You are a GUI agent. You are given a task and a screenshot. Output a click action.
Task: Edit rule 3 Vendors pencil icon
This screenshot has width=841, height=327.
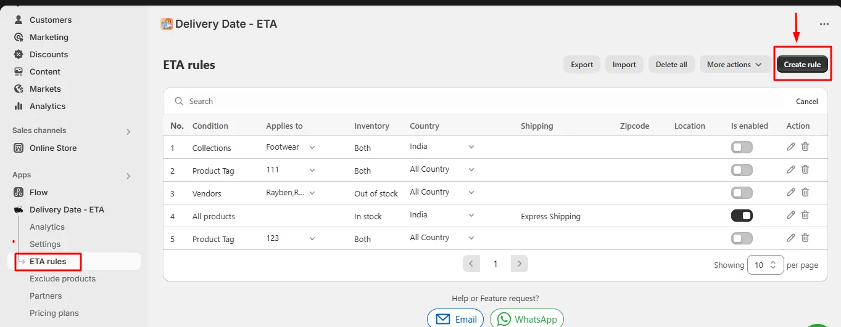click(791, 192)
